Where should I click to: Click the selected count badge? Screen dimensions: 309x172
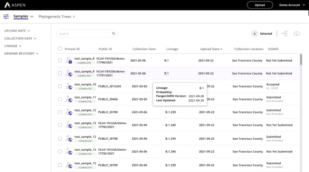click(x=254, y=34)
